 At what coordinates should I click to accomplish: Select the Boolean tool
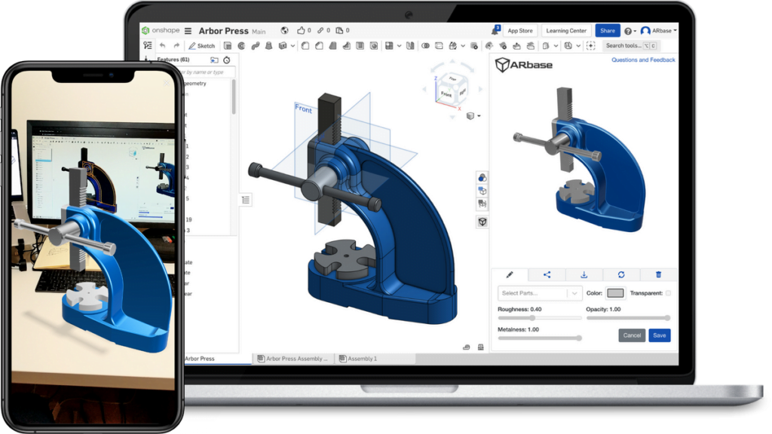pos(425,46)
